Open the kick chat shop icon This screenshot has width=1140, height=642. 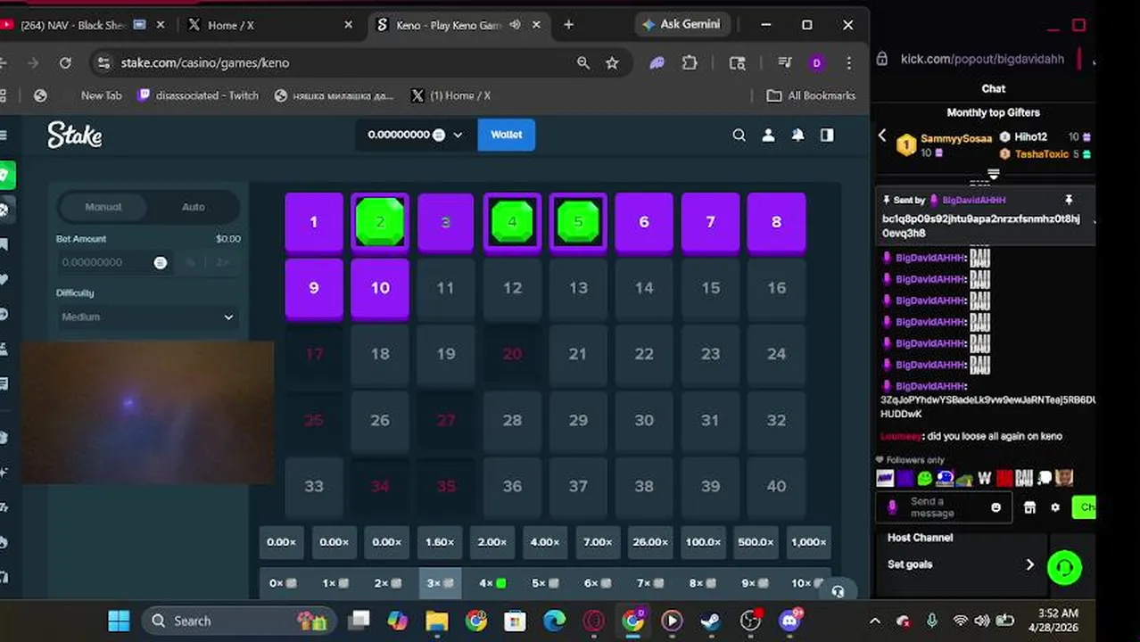coord(1029,507)
